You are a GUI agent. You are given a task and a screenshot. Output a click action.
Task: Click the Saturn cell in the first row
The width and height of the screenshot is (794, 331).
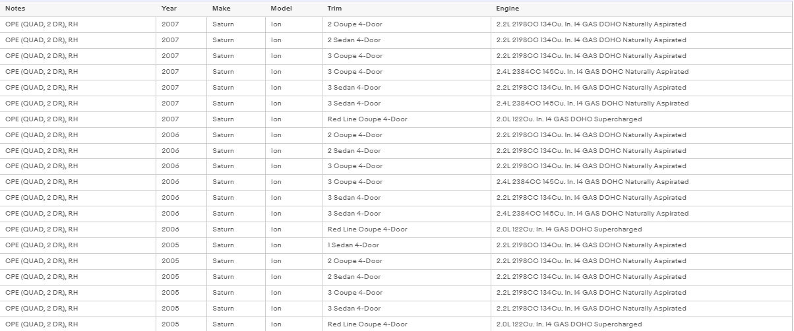236,24
